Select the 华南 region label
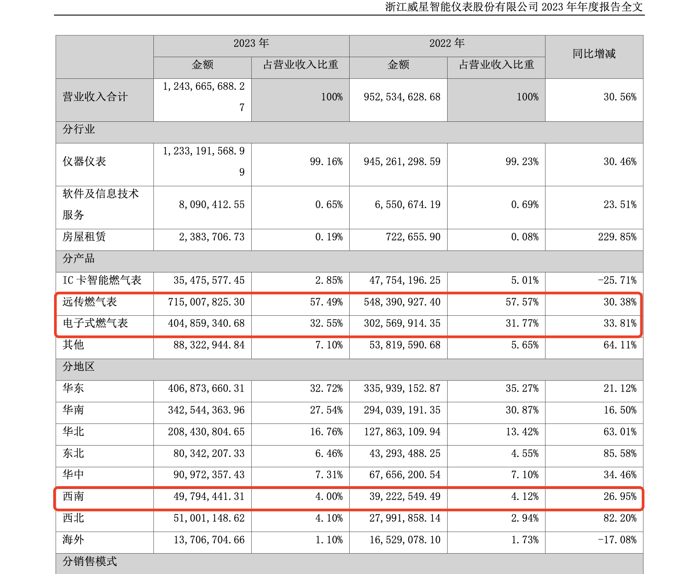 [73, 410]
